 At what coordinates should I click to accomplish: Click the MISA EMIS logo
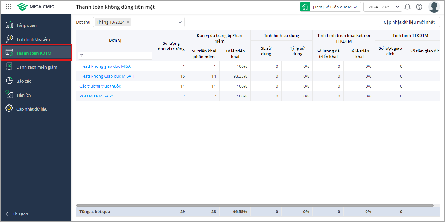click(36, 7)
